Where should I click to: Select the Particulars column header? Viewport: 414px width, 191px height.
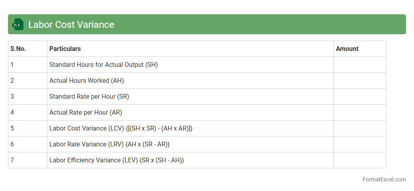coord(65,49)
